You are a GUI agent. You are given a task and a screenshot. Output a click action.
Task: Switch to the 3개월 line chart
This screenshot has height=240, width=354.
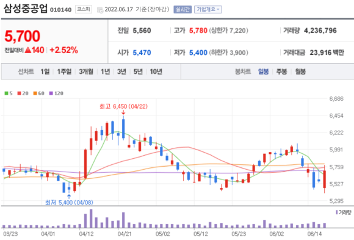click(x=86, y=71)
